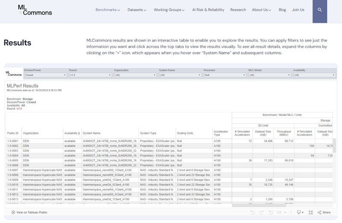This screenshot has height=223, width=342.
Task: Click View on Tableau Public link
Action: pos(29,212)
